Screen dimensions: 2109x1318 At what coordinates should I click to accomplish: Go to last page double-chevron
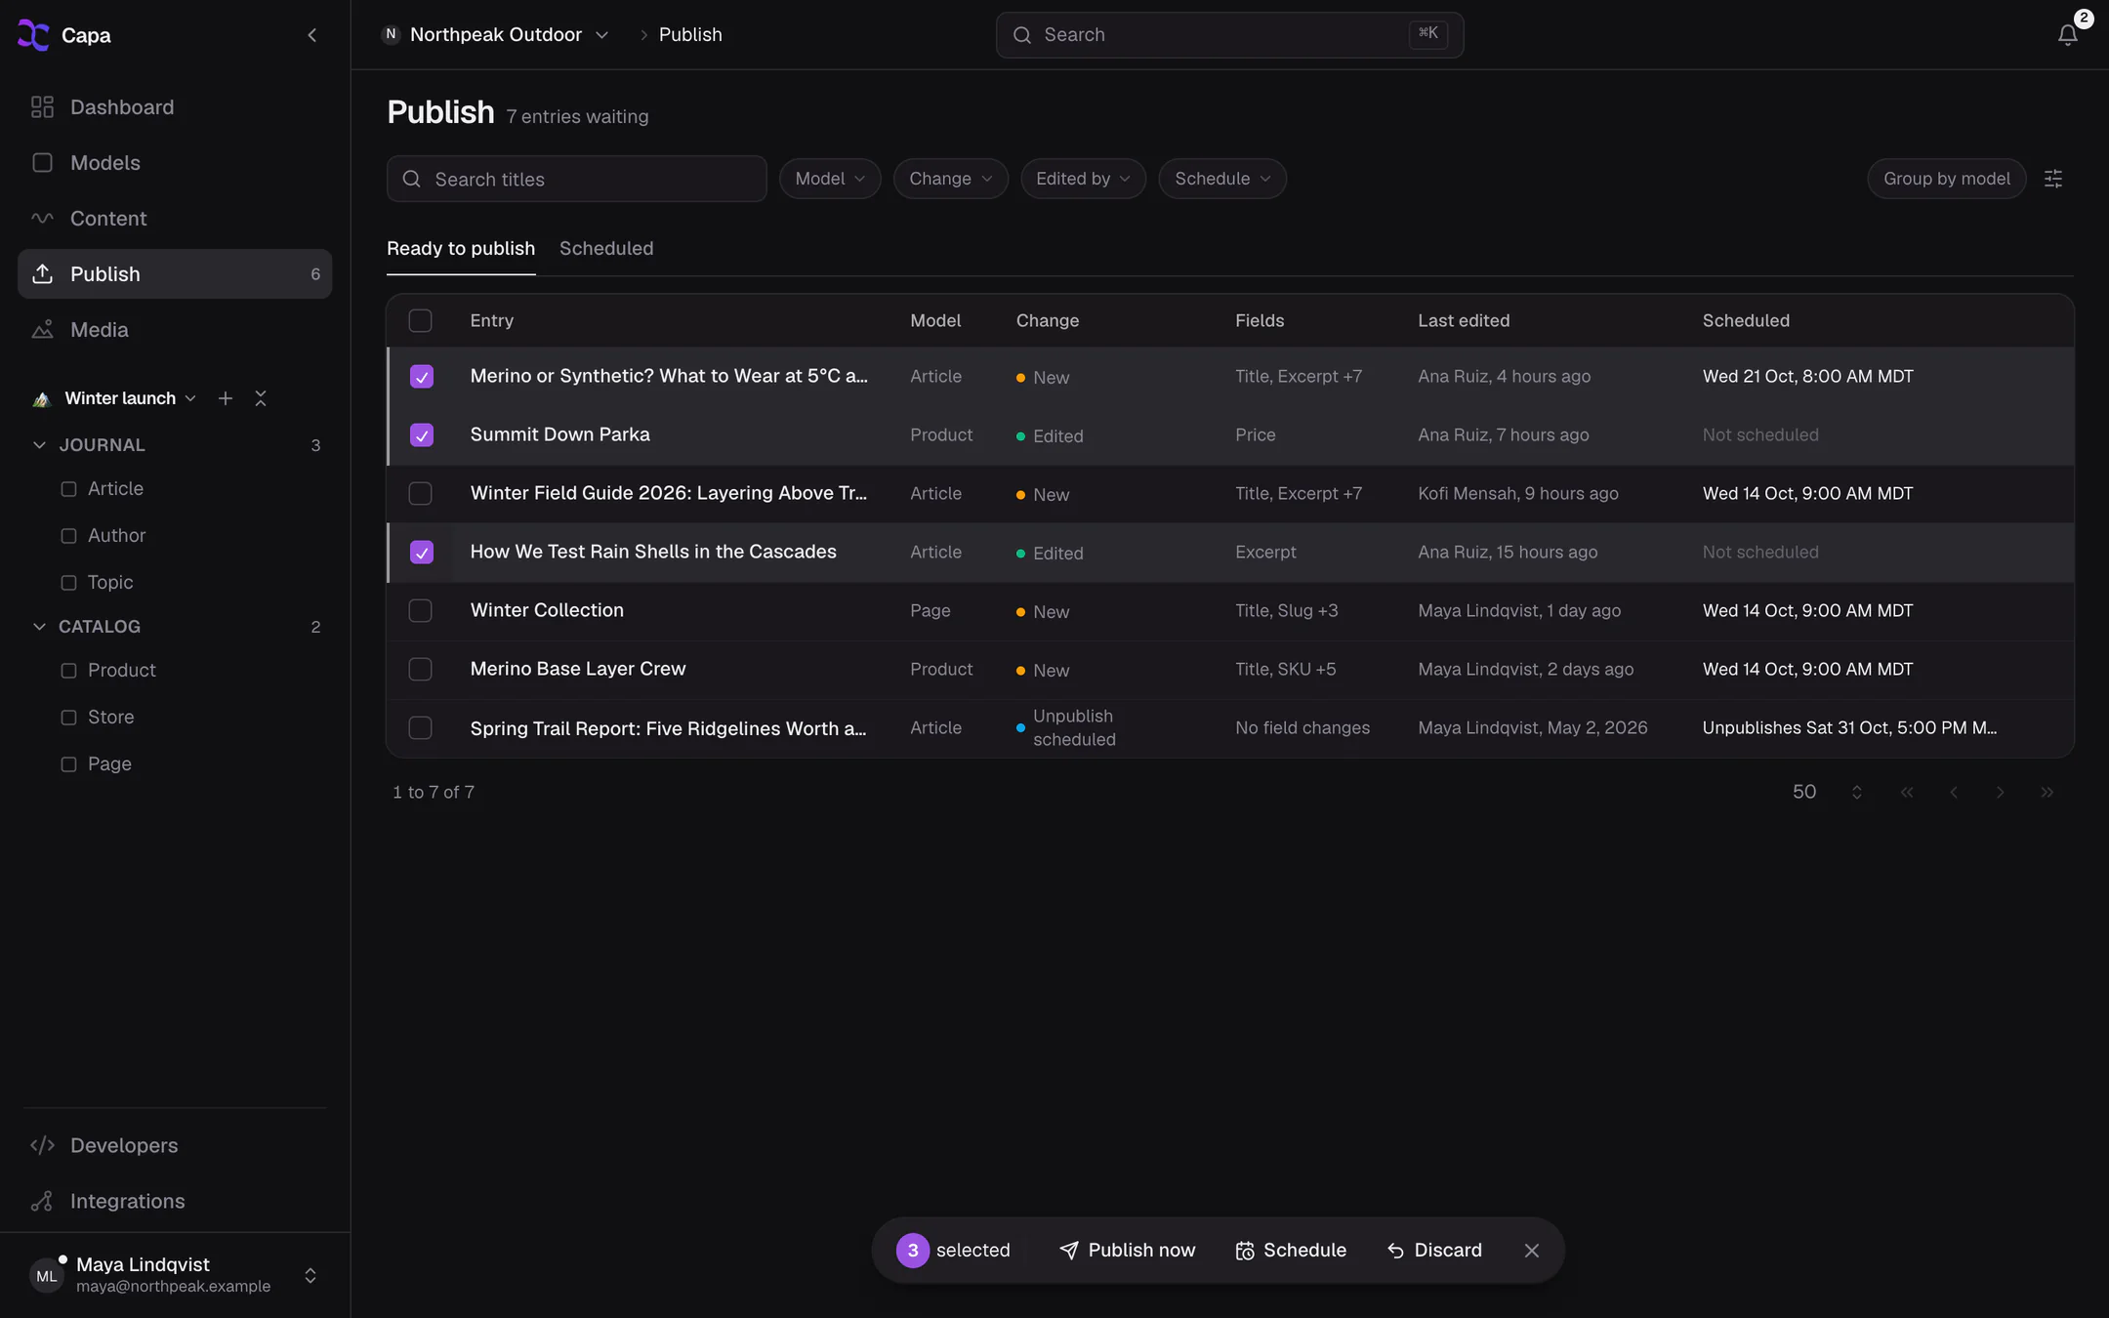point(2047,792)
